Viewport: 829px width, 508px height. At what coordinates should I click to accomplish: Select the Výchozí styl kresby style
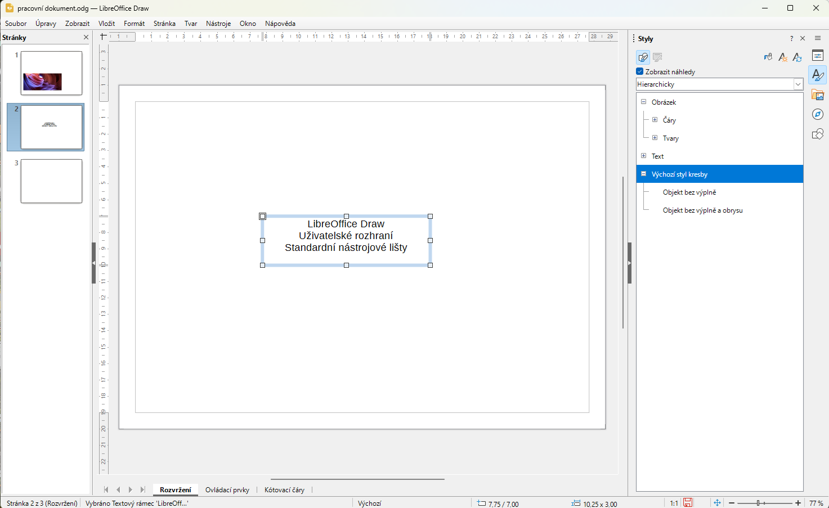click(x=720, y=174)
